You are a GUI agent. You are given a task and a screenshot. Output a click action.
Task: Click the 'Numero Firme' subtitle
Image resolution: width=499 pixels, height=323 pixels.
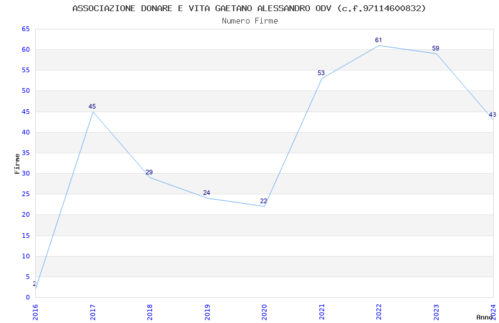point(250,21)
